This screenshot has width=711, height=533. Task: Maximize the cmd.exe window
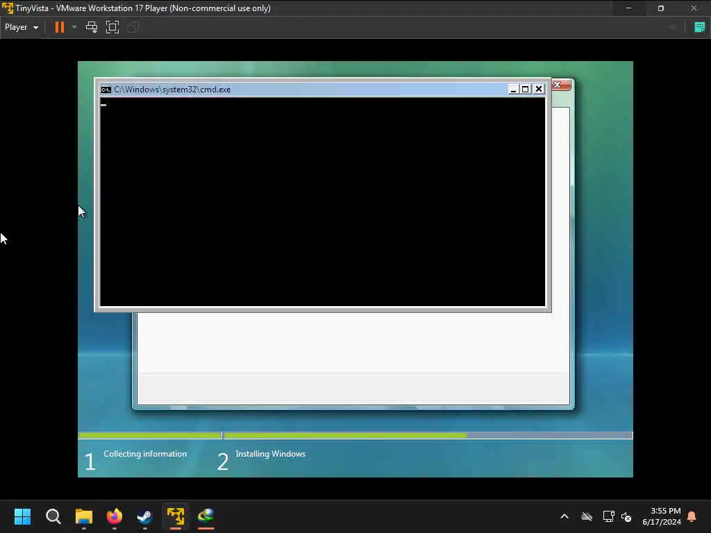tap(526, 90)
